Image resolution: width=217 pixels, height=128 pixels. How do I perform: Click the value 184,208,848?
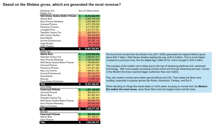[93, 119]
